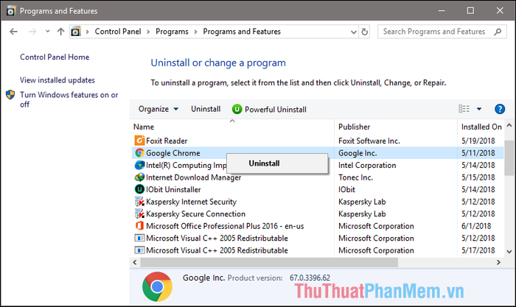Click the Programs and Features breadcrumb
The height and width of the screenshot is (307, 516).
click(x=242, y=32)
